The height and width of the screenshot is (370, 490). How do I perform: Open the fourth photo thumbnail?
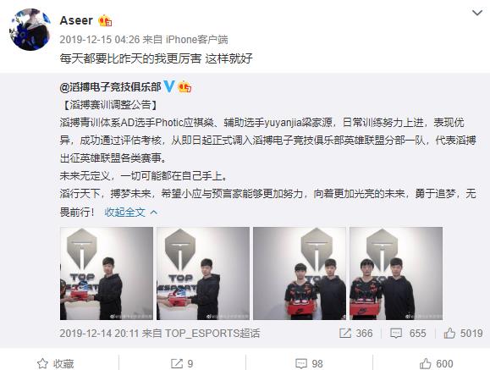[x=396, y=273]
